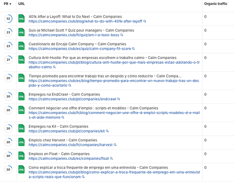Image resolution: width=234 pixels, height=190 pixels.
Task: Open the magnifier icon after calm-company-fit-score URL
Action: tap(134, 49)
